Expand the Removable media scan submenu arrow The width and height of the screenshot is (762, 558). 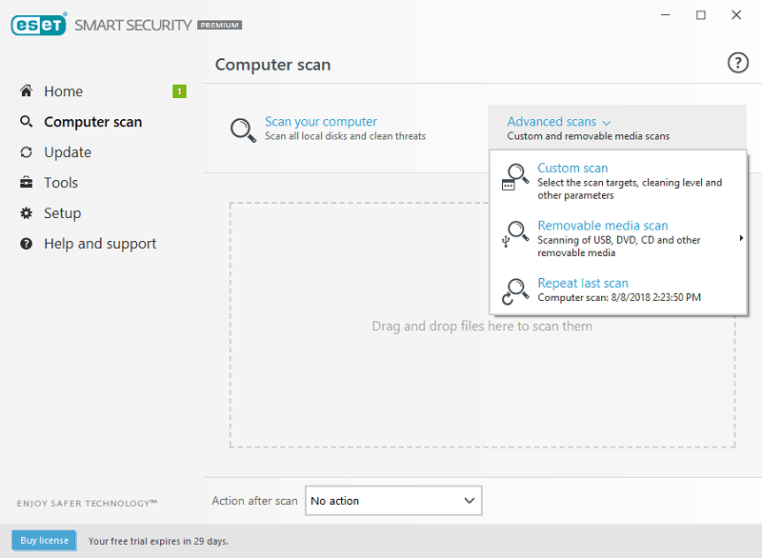coord(741,238)
